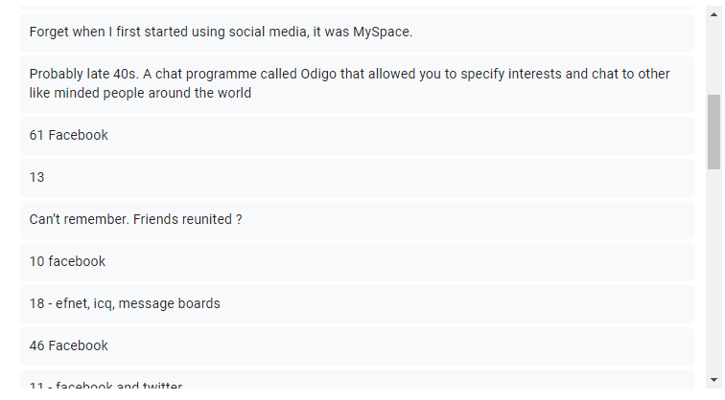Click the scrollbar down arrow
725x400 pixels.
tap(713, 381)
